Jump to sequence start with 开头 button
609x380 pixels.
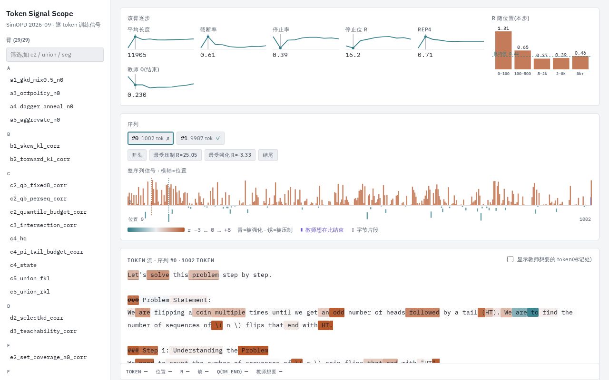coord(137,155)
